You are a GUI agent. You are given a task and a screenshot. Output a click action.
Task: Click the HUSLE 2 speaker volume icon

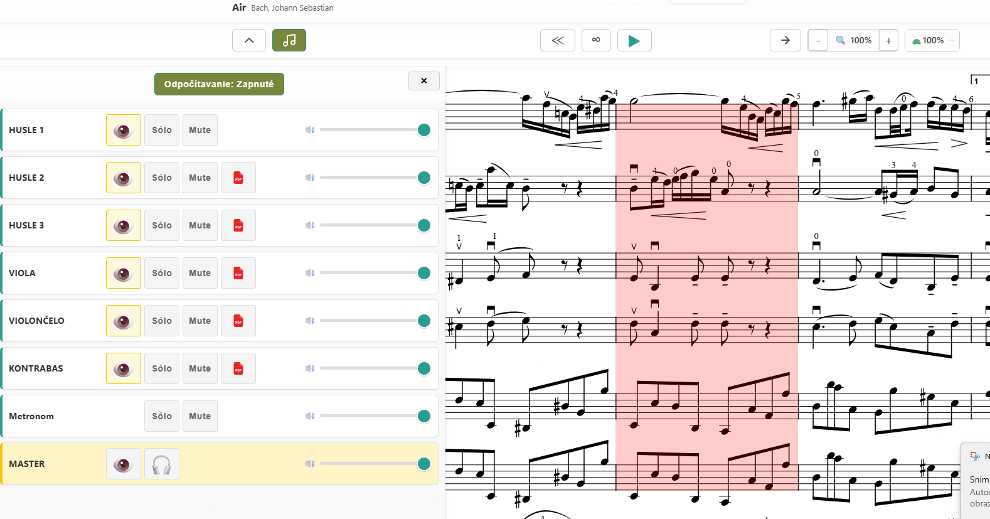coord(310,178)
